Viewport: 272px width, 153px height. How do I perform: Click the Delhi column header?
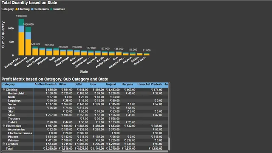click(78, 84)
